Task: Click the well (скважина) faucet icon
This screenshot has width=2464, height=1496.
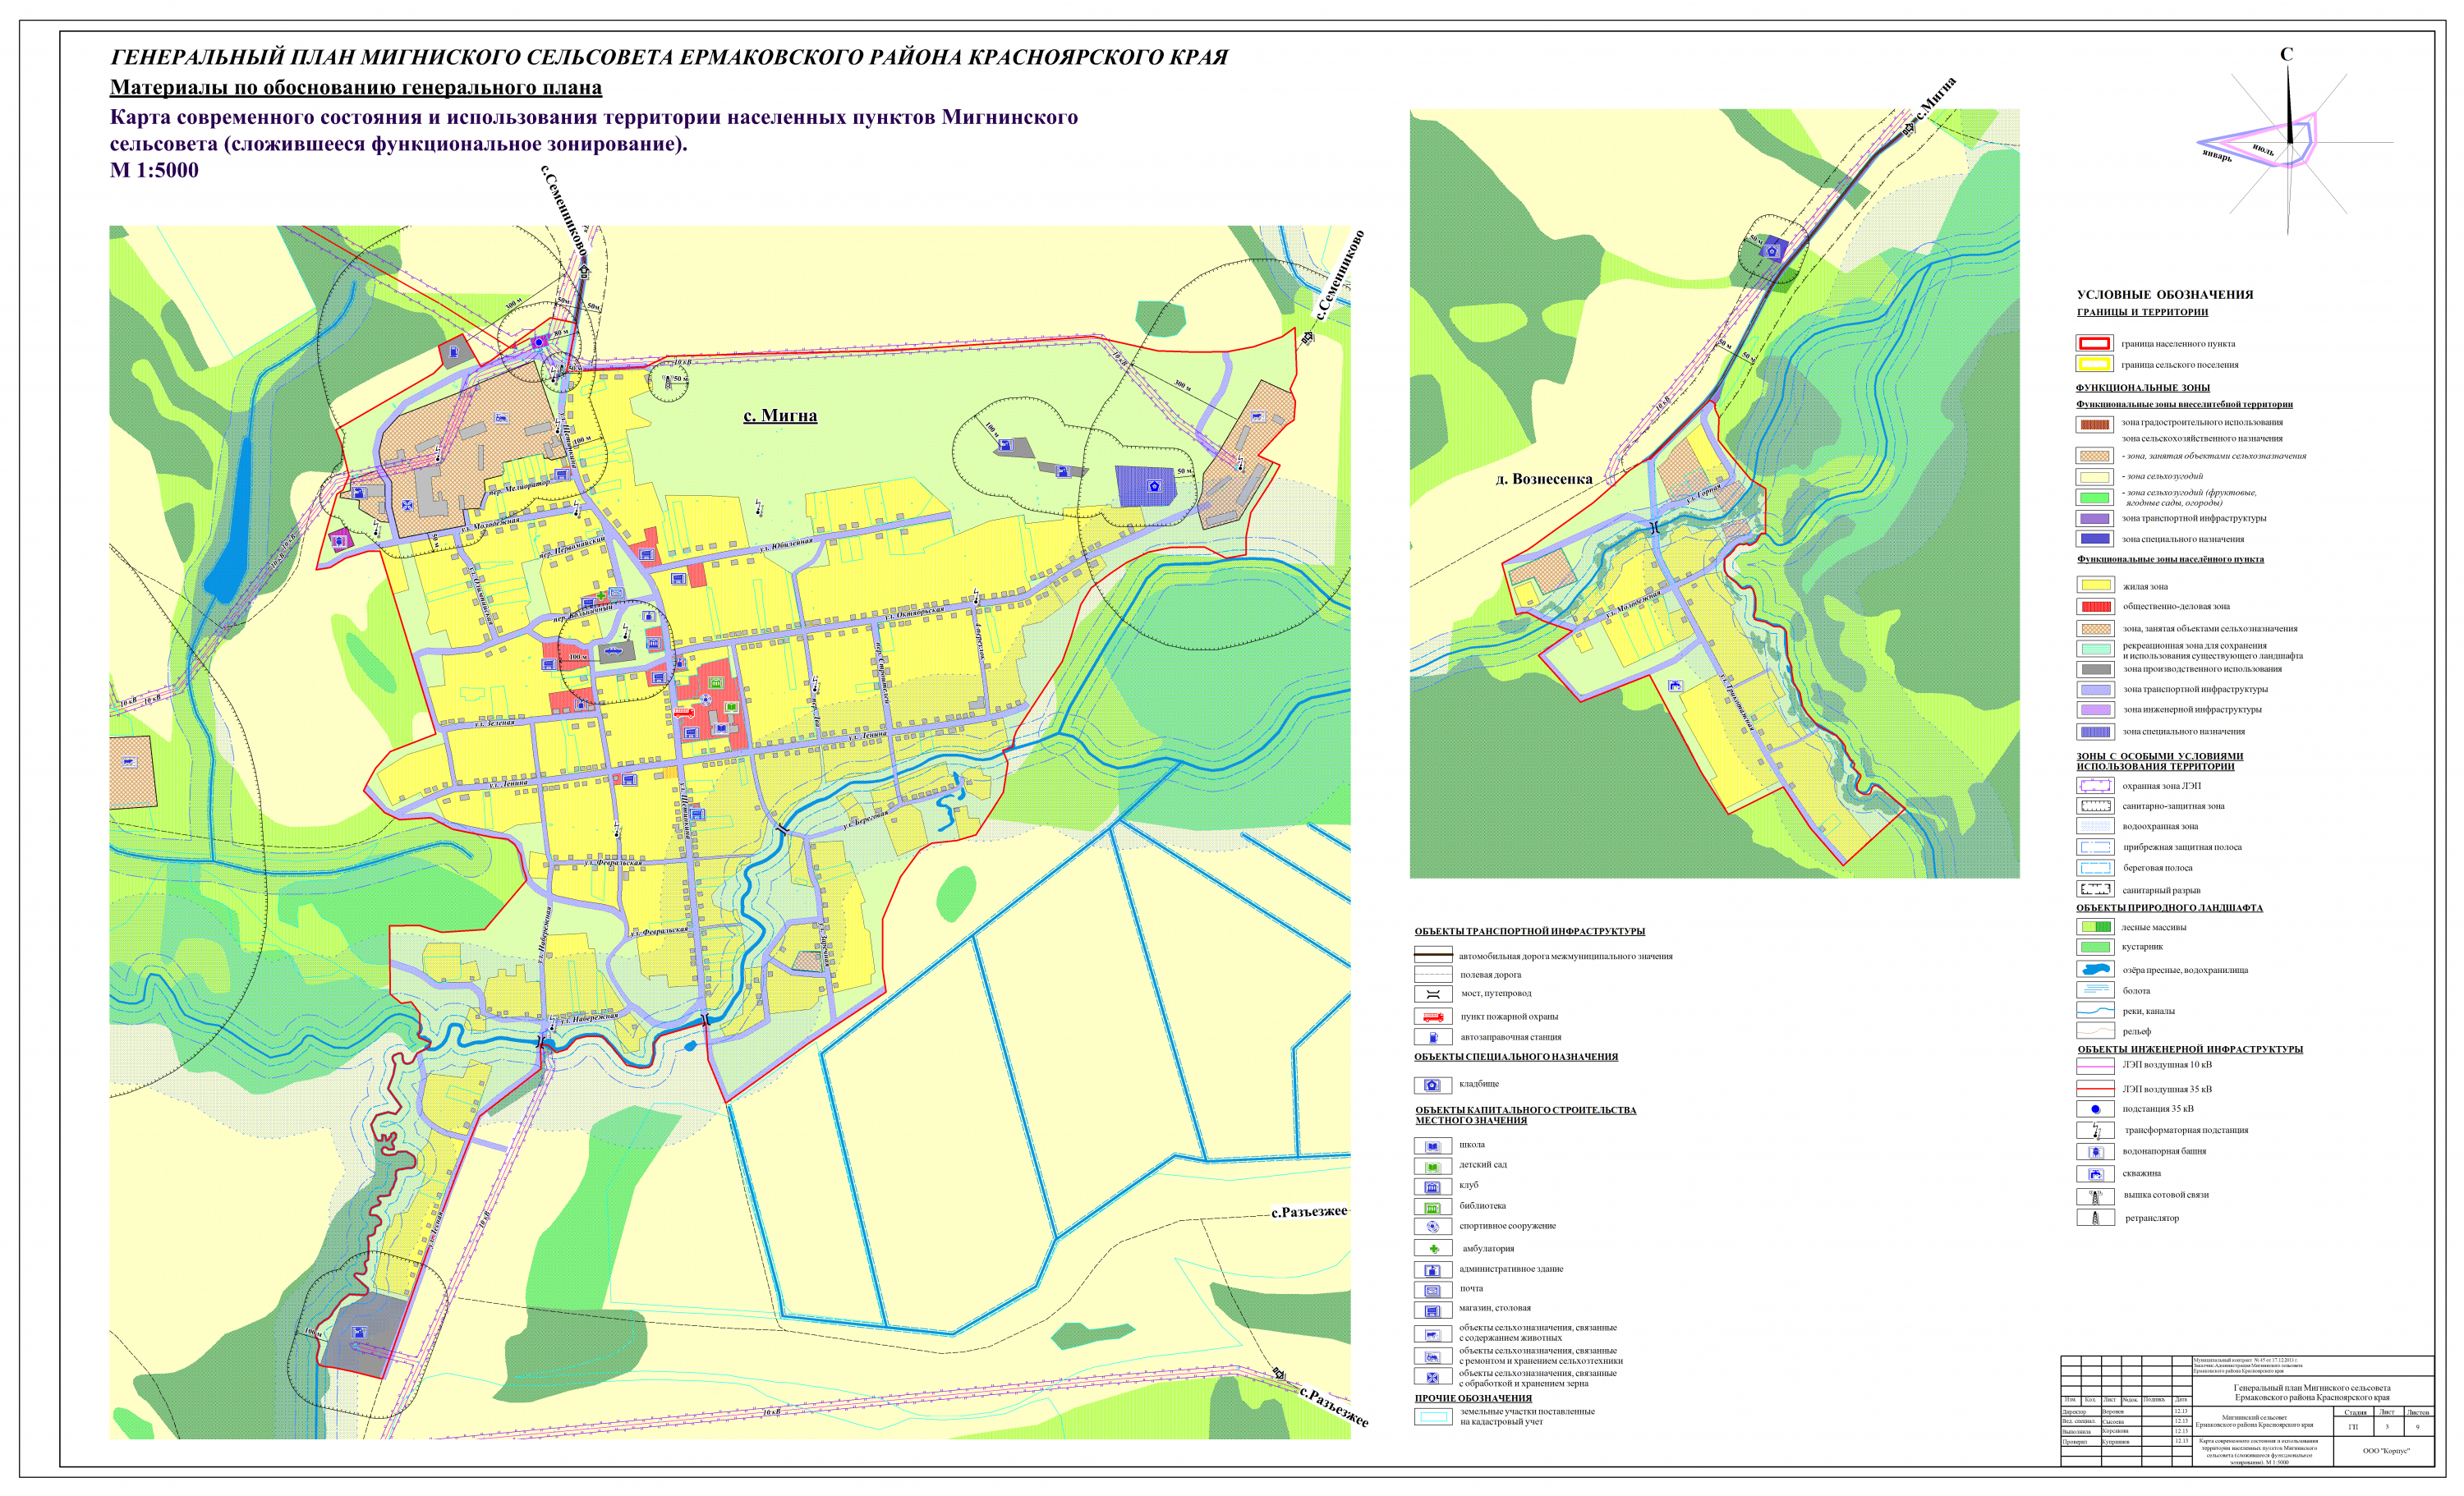Action: tap(2095, 1174)
